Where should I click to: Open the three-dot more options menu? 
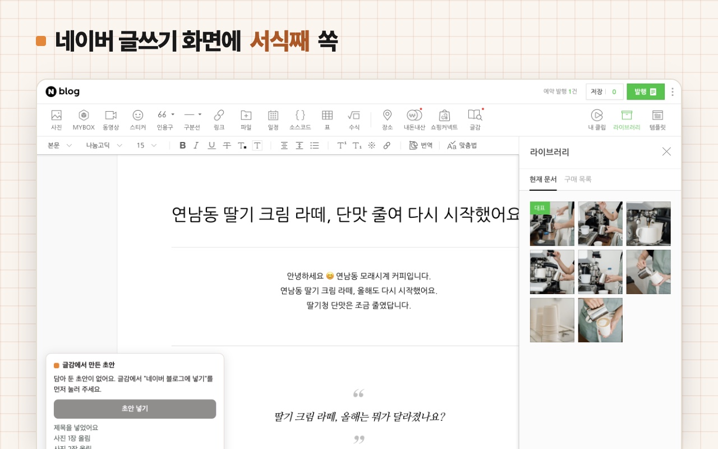(x=673, y=91)
